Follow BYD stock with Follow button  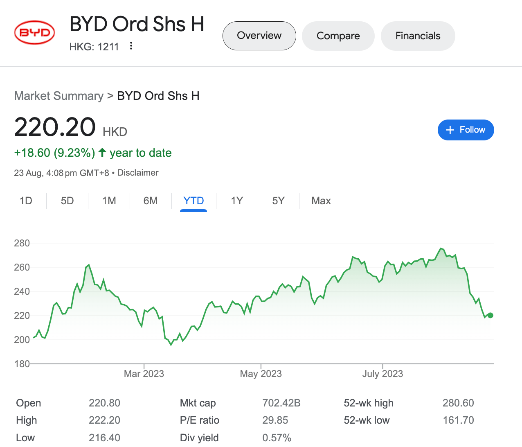pos(466,130)
